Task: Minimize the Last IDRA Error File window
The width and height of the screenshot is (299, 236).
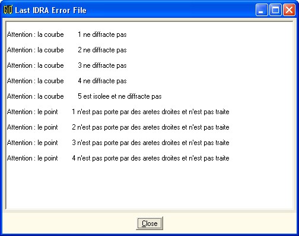Action: tap(262, 10)
